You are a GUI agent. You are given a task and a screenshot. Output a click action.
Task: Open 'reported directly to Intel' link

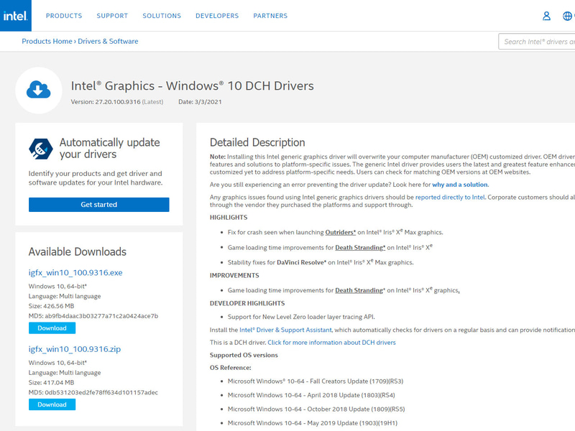[x=450, y=197]
